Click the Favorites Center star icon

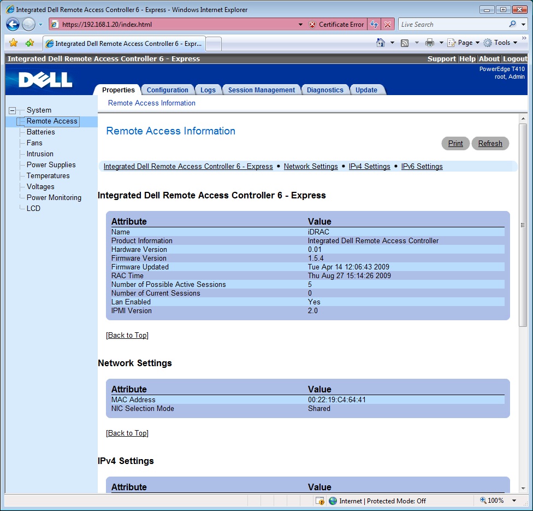[x=13, y=43]
